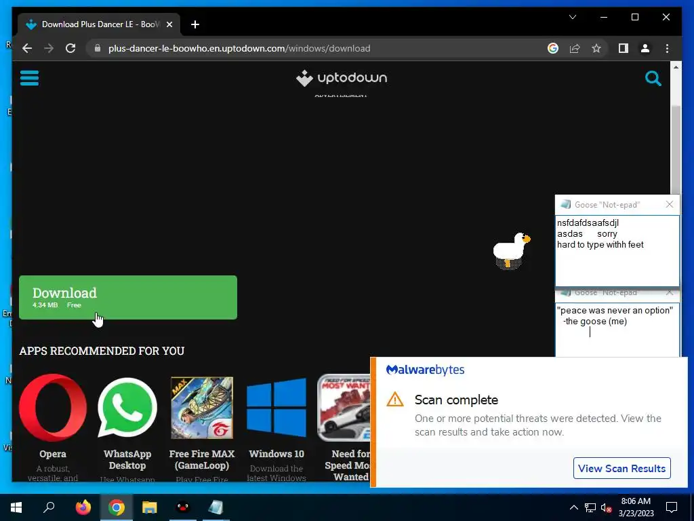Open the Action Center notification icon

672,507
